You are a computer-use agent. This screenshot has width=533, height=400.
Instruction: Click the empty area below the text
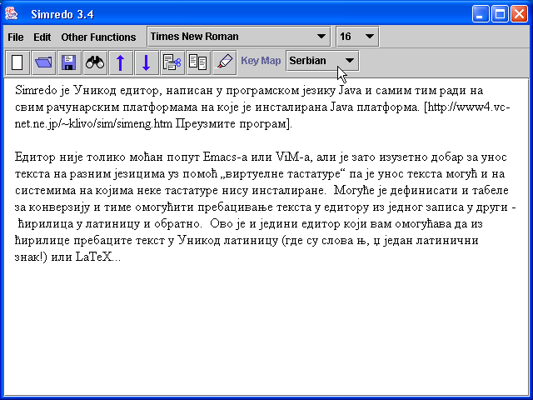coord(266,333)
